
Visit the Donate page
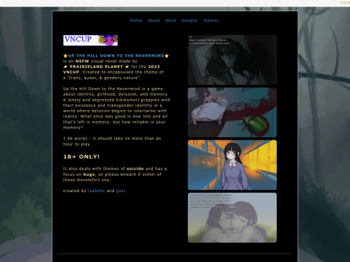pyautogui.click(x=189, y=21)
